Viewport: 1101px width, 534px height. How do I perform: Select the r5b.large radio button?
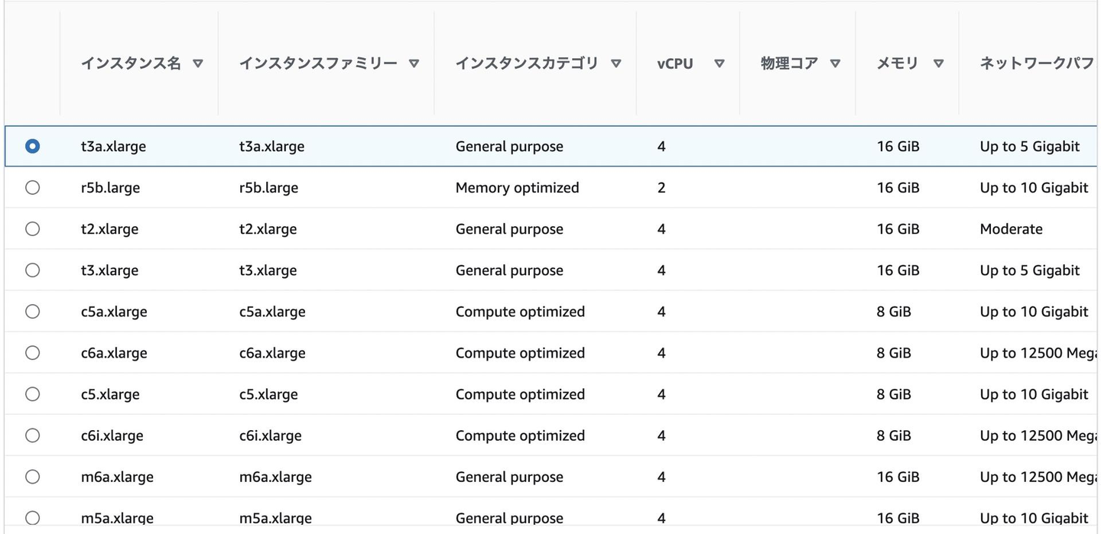(32, 188)
